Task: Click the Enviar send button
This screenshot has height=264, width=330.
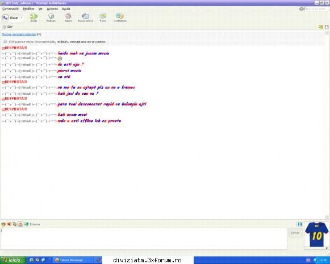Action: tap(295, 233)
